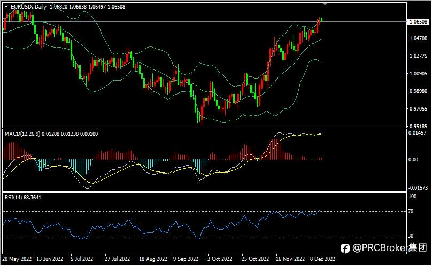Viewport: 432px width, 266px height.
Task: Click RSI overbought level label 70
Action: (411, 212)
